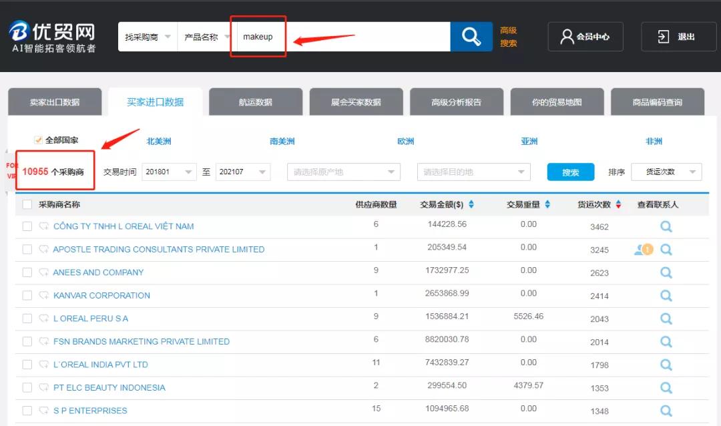Open the 会员中心 member center
Screen dimensions: 721x426
tap(585, 37)
